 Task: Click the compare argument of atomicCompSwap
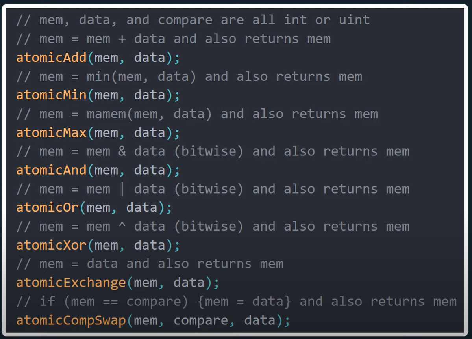(201, 320)
